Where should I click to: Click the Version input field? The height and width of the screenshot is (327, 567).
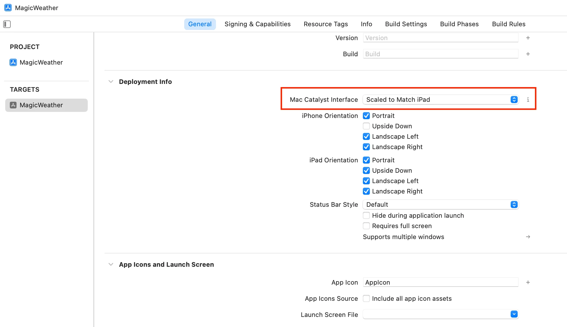coord(441,38)
